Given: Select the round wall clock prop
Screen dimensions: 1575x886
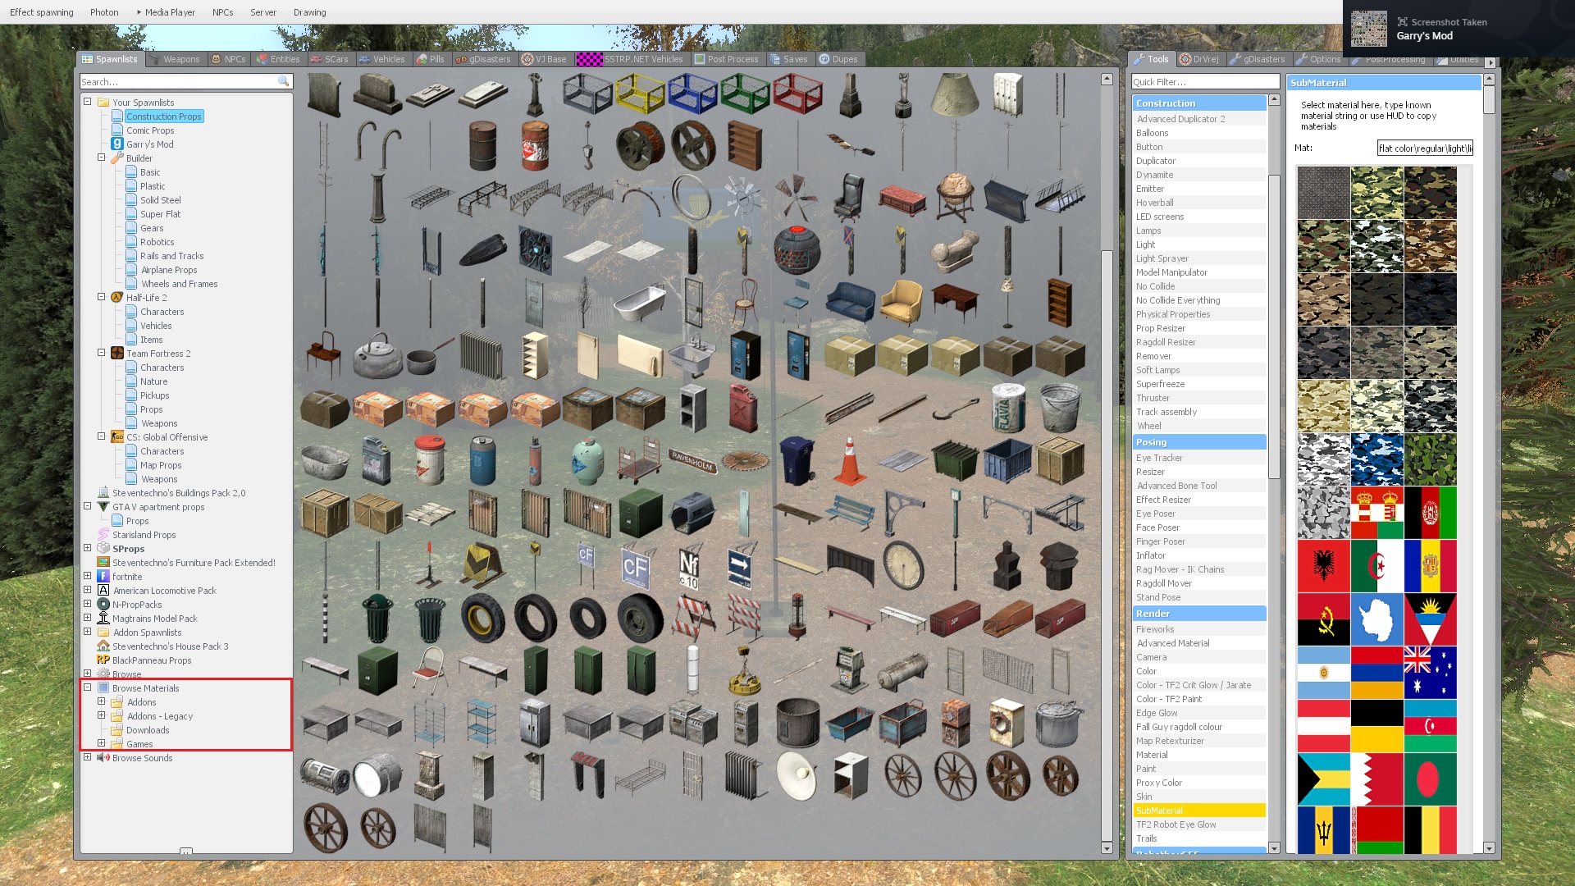Looking at the screenshot, I should (902, 564).
